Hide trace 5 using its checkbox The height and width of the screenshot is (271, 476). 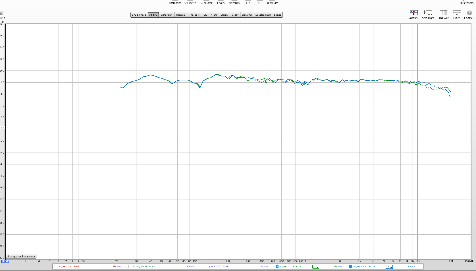coord(351,267)
